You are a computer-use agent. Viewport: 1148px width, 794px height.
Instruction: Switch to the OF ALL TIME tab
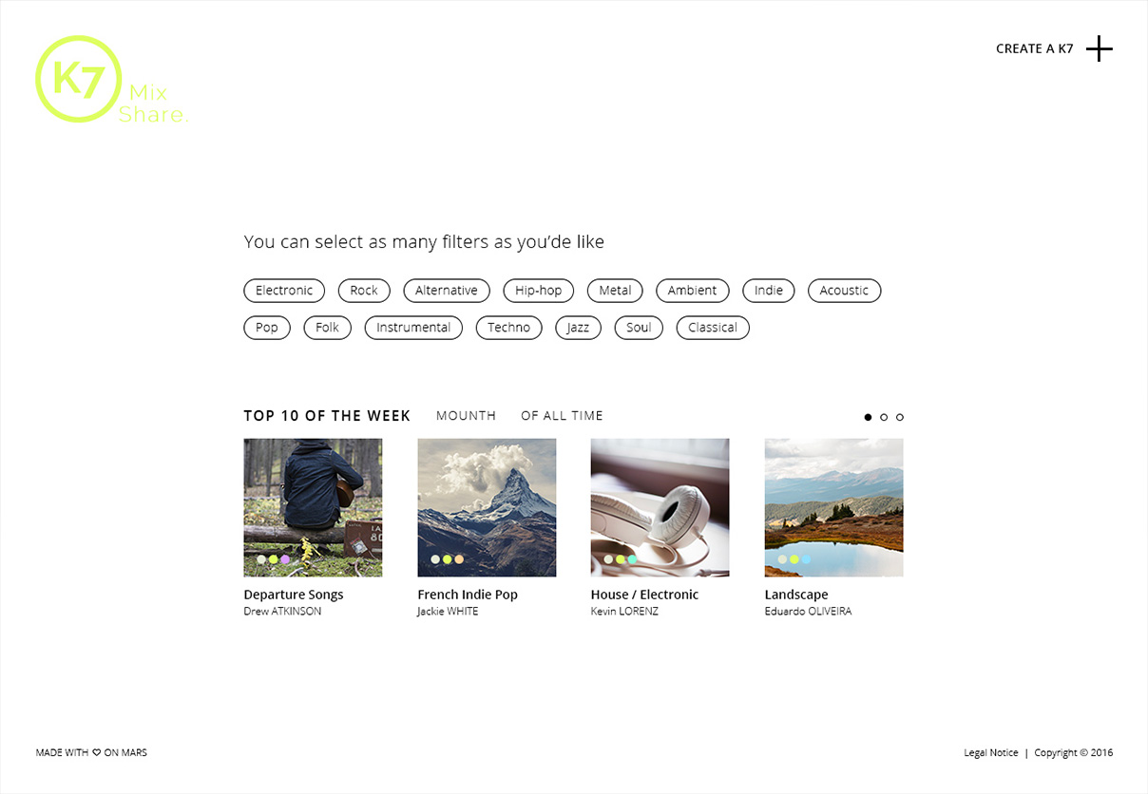(562, 415)
